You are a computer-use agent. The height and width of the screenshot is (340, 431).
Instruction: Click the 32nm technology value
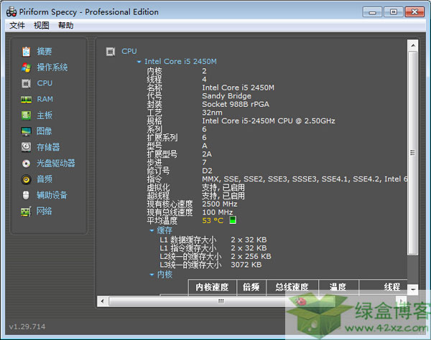point(212,113)
